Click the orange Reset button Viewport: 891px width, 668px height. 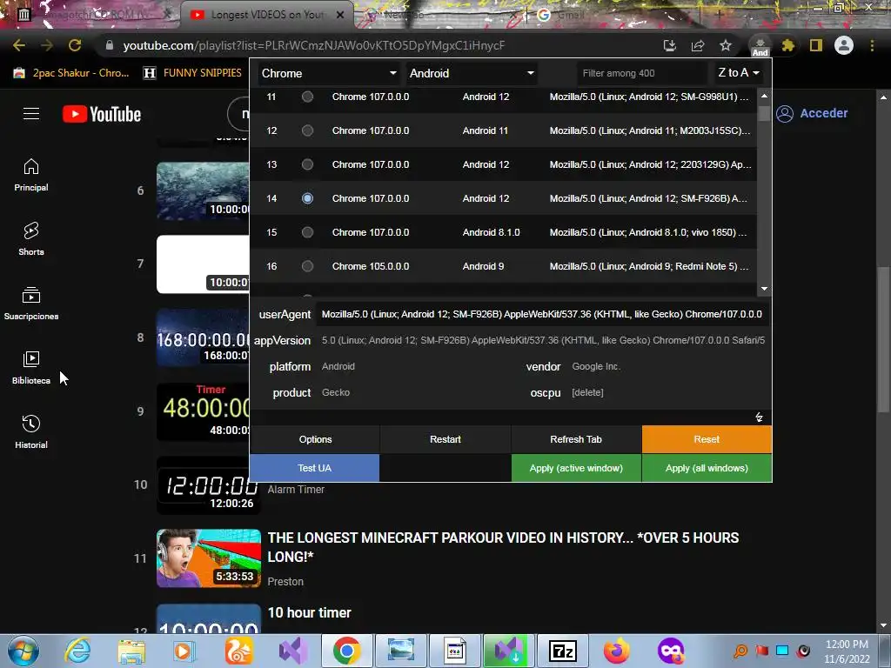click(707, 439)
